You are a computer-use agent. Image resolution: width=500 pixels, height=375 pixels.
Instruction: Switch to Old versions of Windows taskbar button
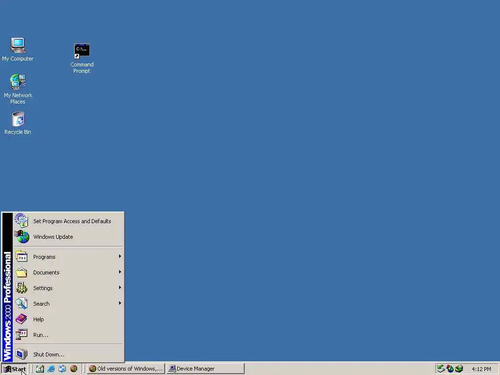125,369
